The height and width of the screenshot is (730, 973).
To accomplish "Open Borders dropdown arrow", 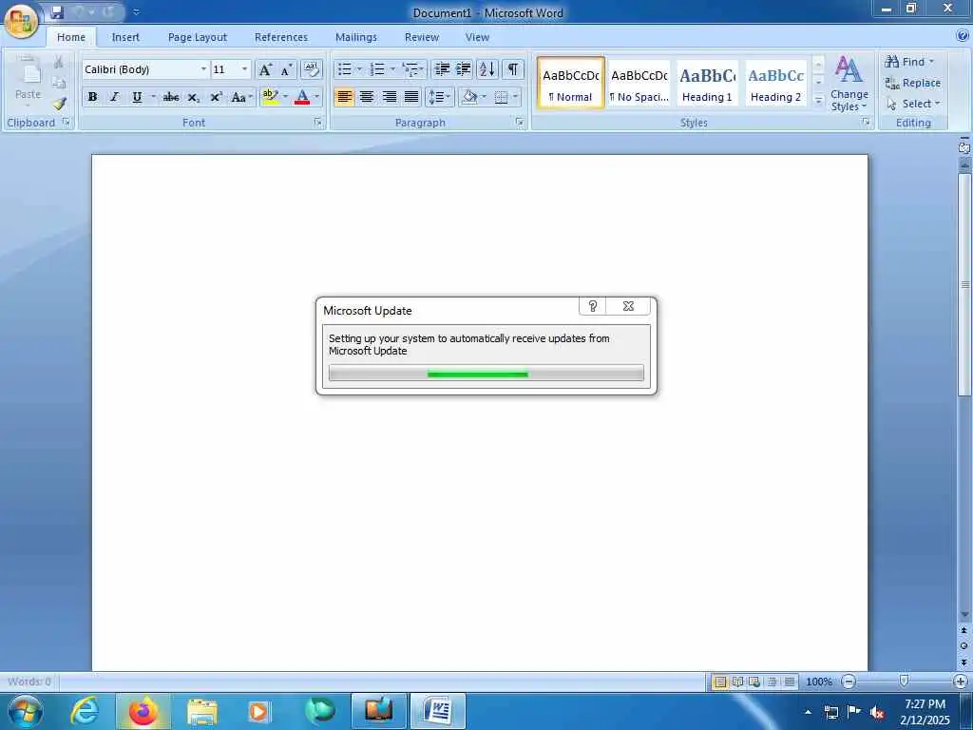I will tap(515, 97).
